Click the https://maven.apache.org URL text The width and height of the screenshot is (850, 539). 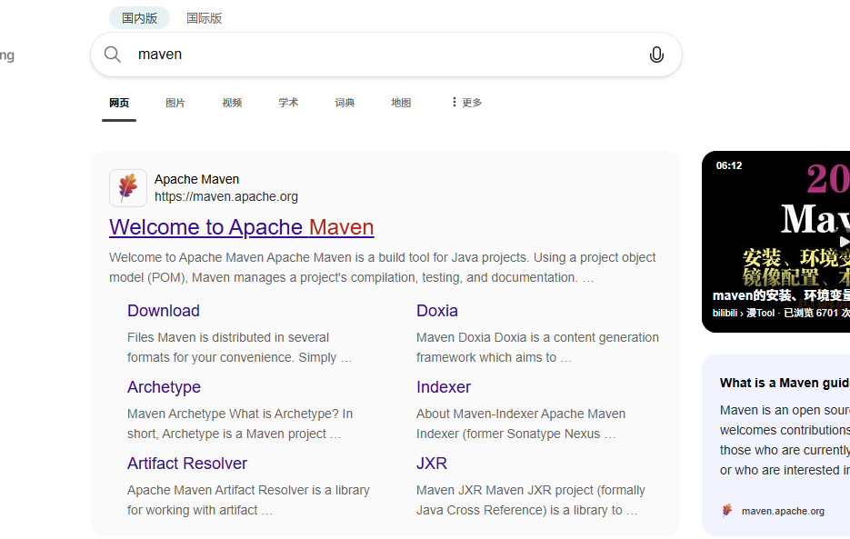pyautogui.click(x=226, y=197)
